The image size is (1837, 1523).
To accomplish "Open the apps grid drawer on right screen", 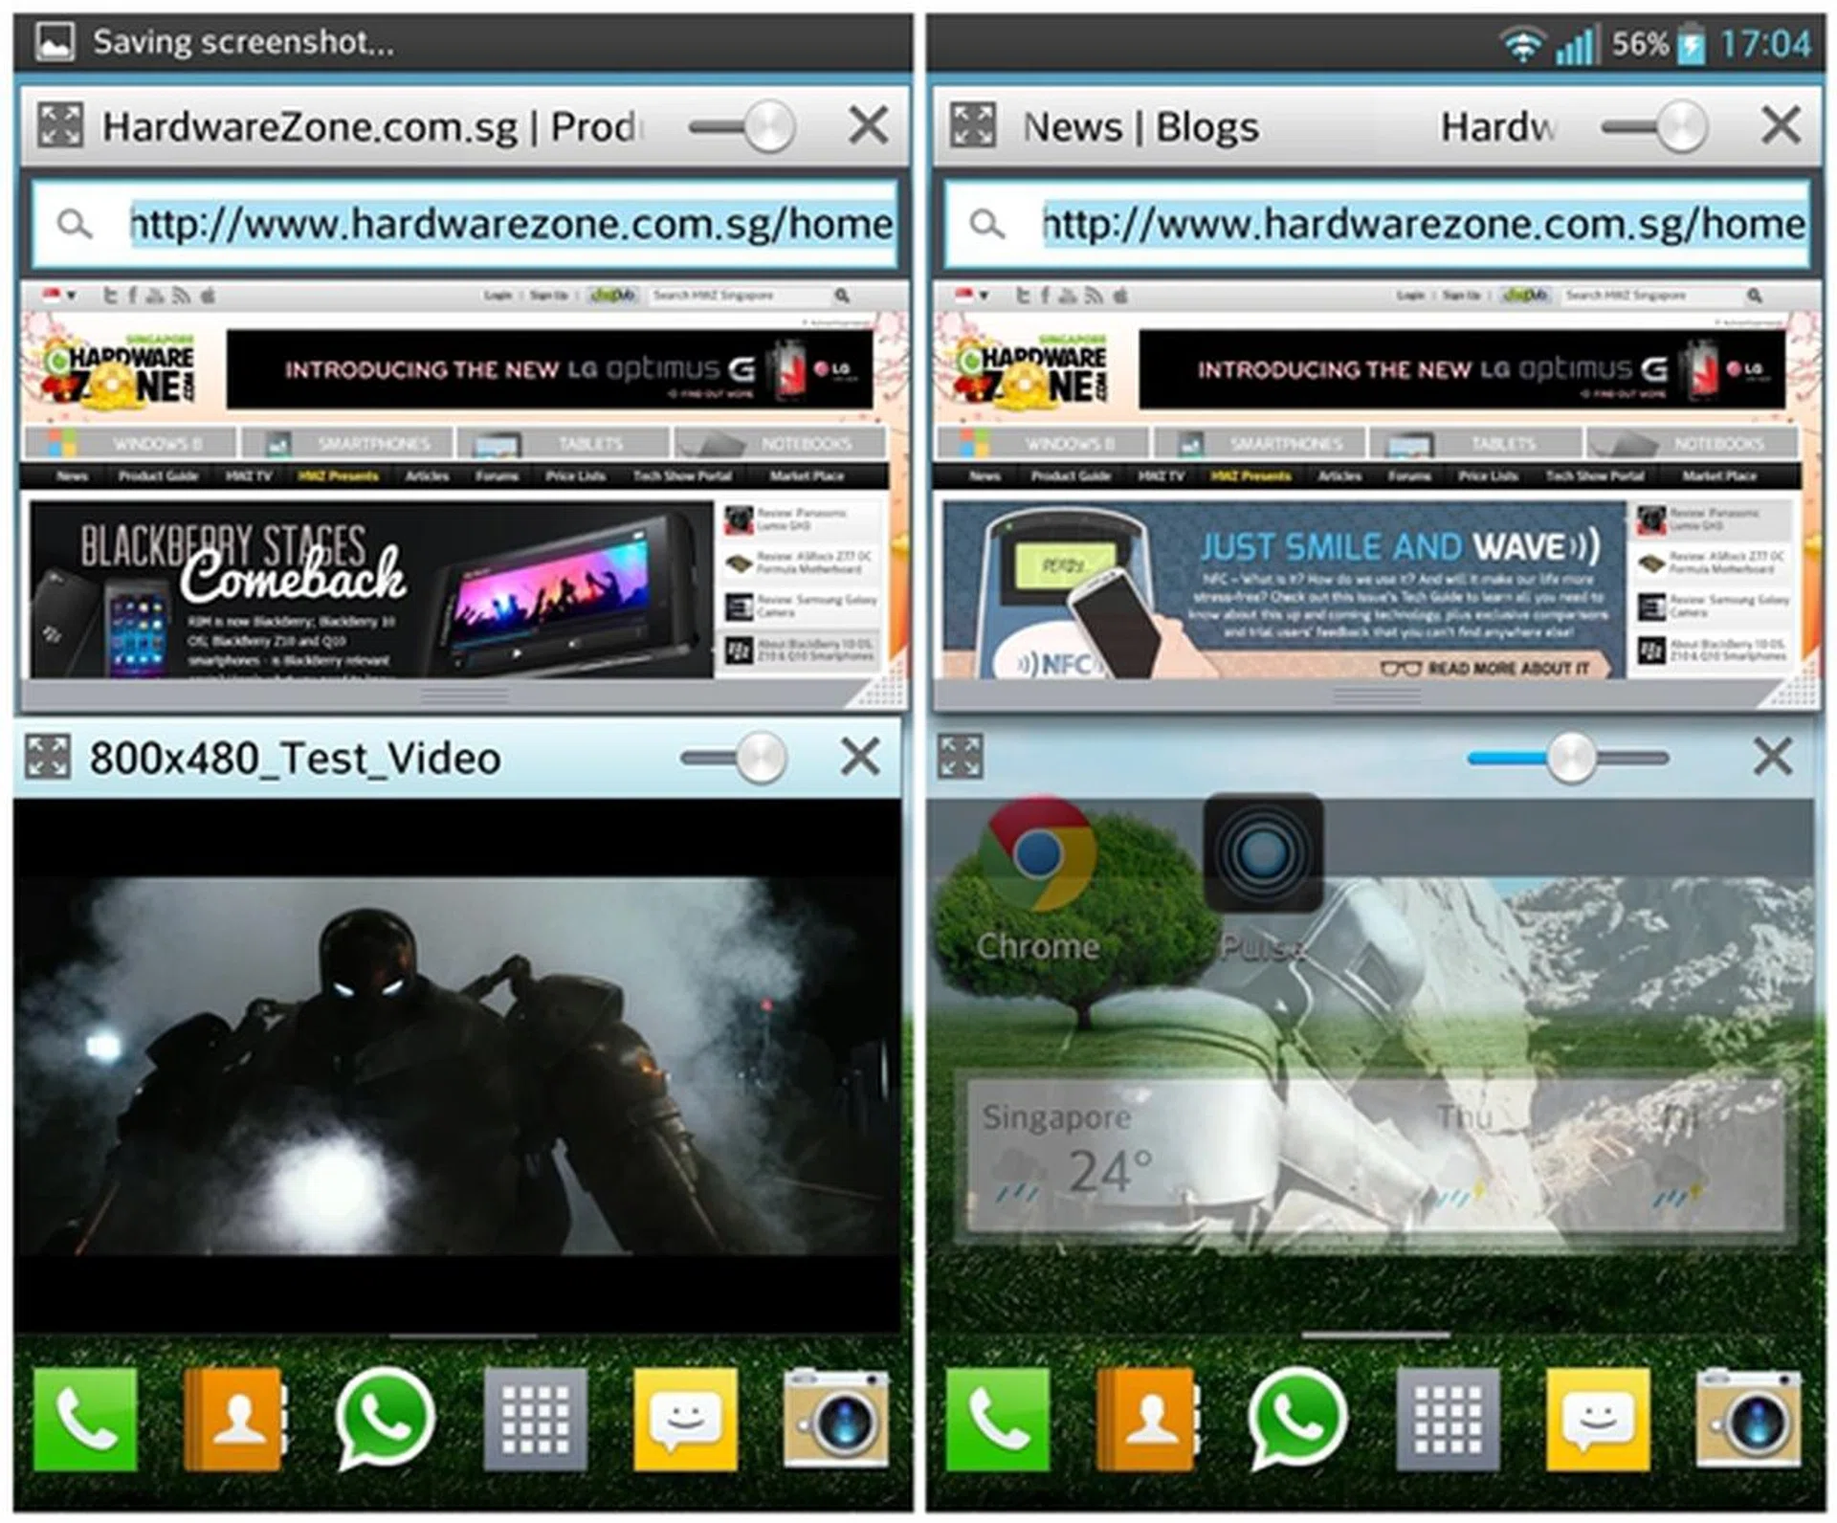I will [x=1447, y=1419].
